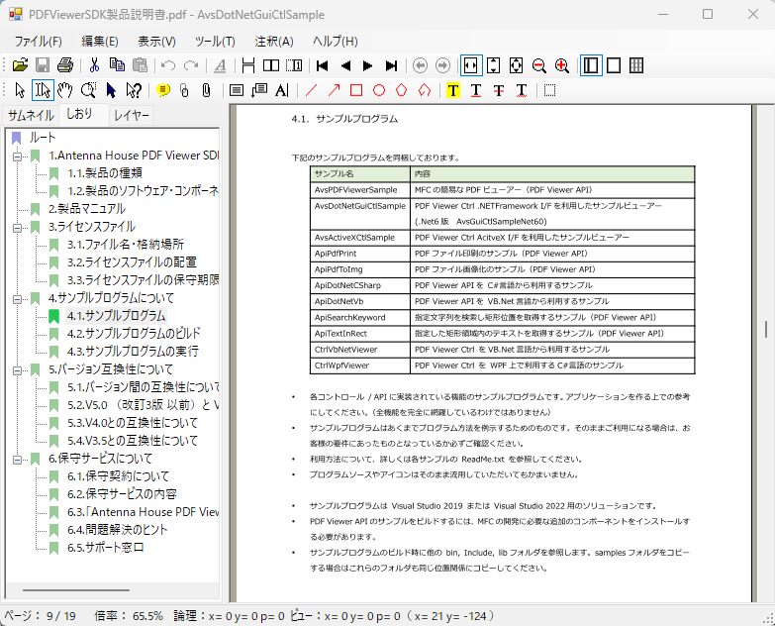Select the red arrow annotation tool
This screenshot has height=626, width=775.
[x=334, y=90]
